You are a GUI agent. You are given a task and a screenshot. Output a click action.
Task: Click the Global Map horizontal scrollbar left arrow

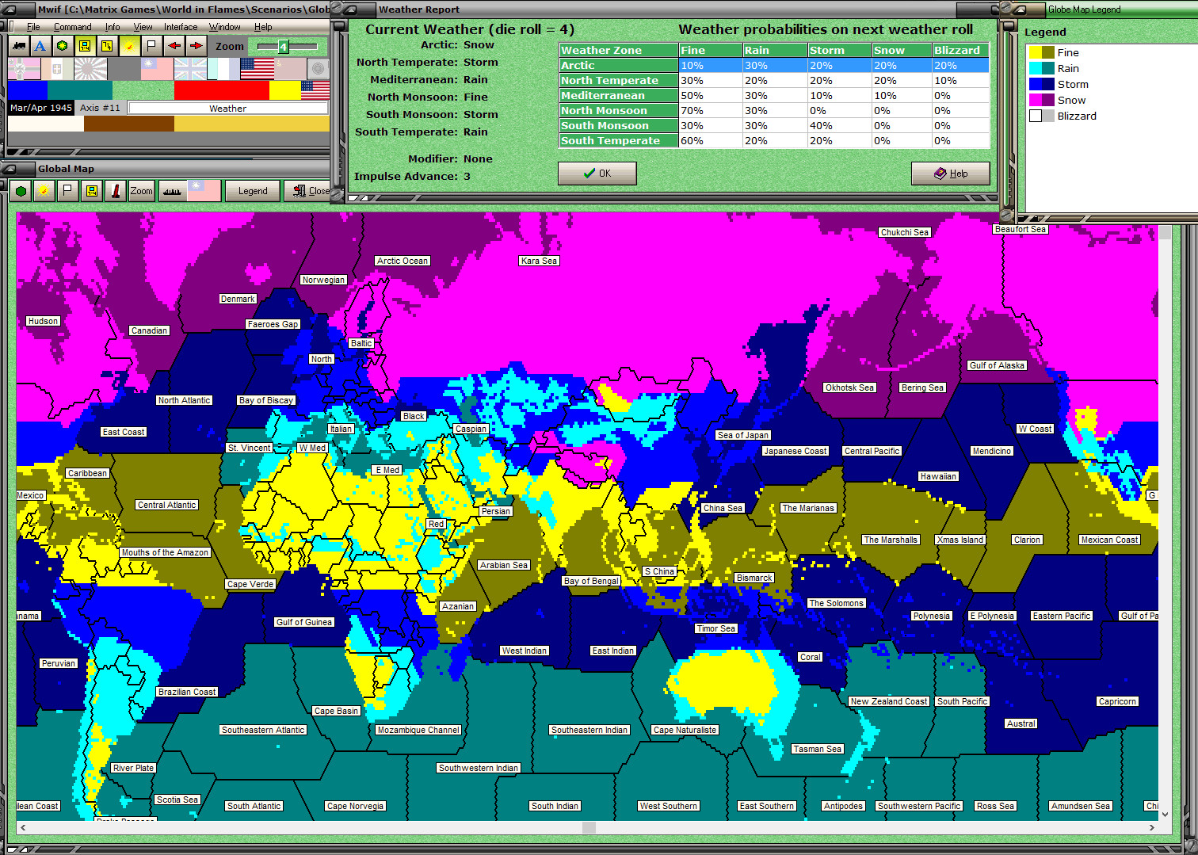[x=23, y=827]
